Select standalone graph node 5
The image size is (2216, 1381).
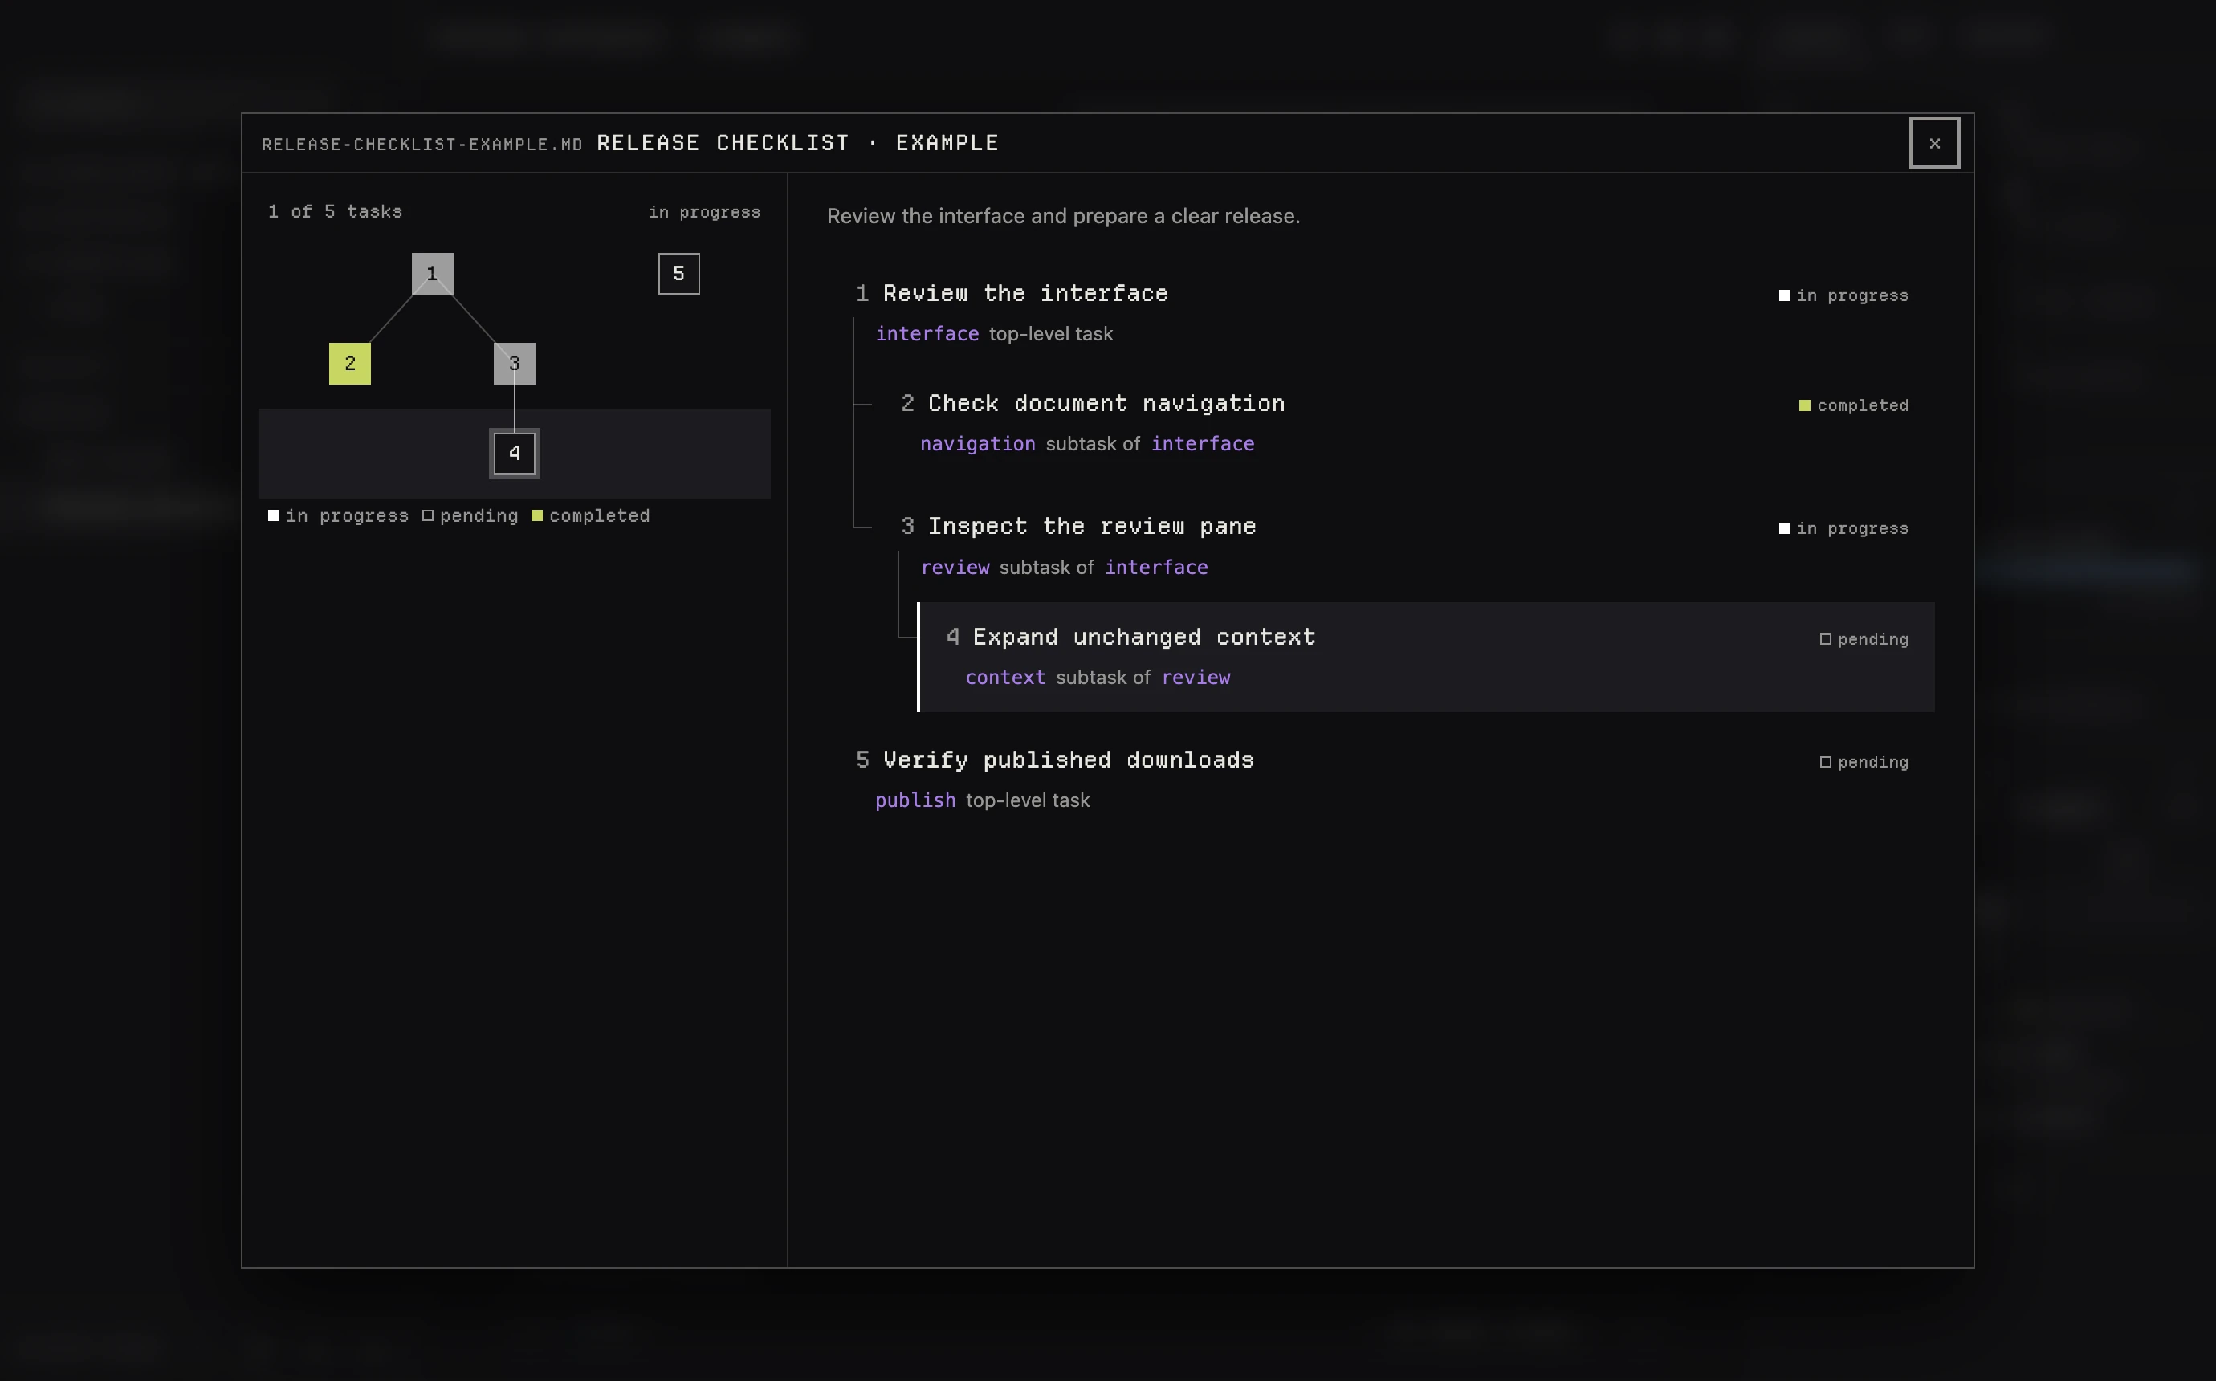[x=678, y=273]
